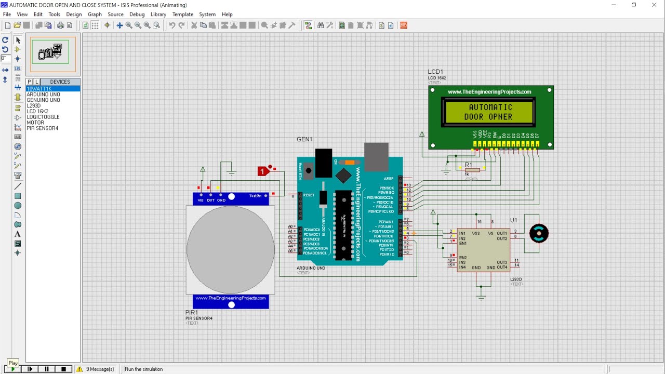Viewport: 665px width, 374px height.
Task: Click the New Design toolbar icon
Action: click(7, 25)
